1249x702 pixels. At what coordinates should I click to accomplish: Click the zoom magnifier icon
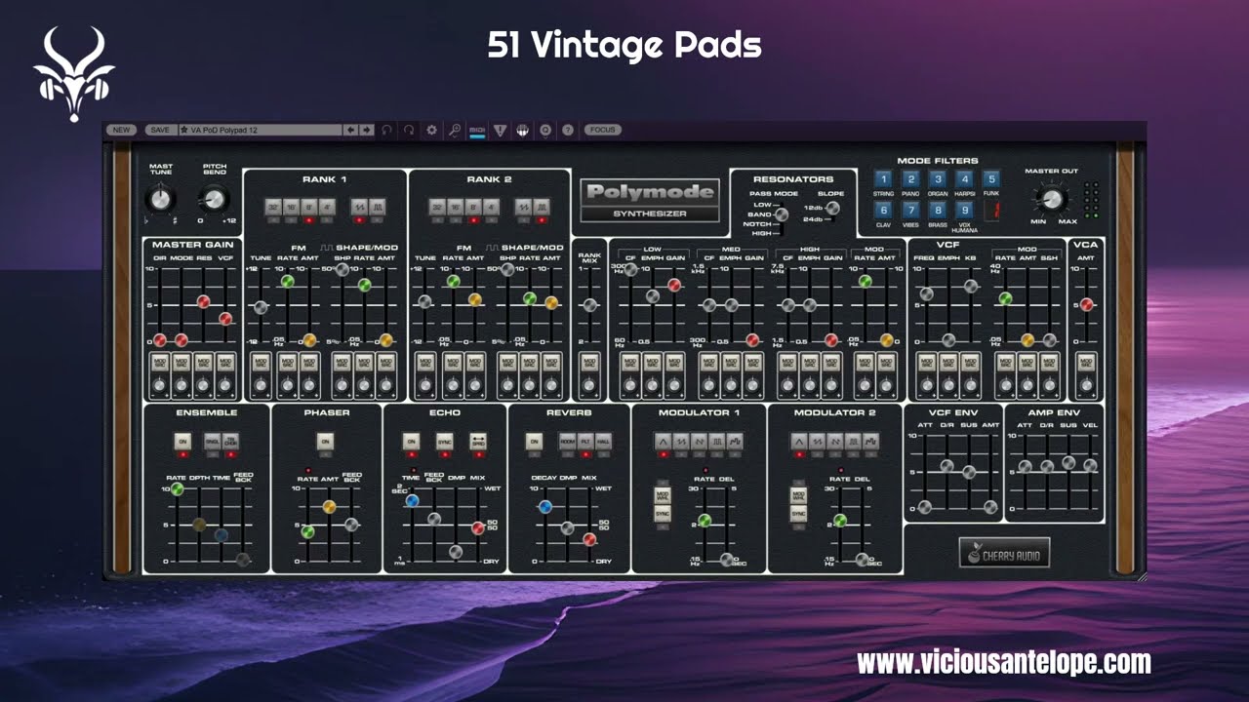(454, 130)
